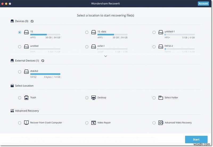This screenshot has width=213, height=147.
Task: Click the 'FAT32-2' drive name
Action: (x=169, y=46)
